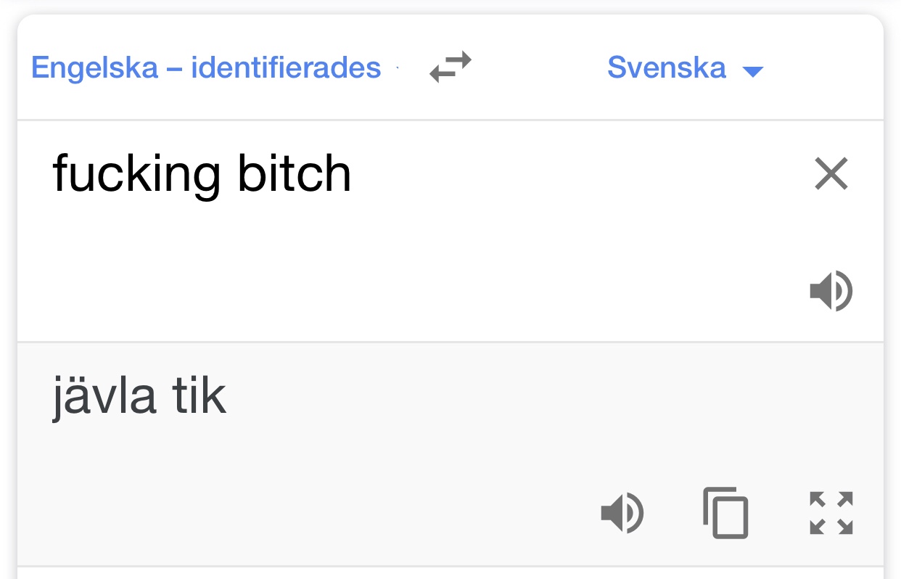Copy the translation to clipboard

point(725,514)
